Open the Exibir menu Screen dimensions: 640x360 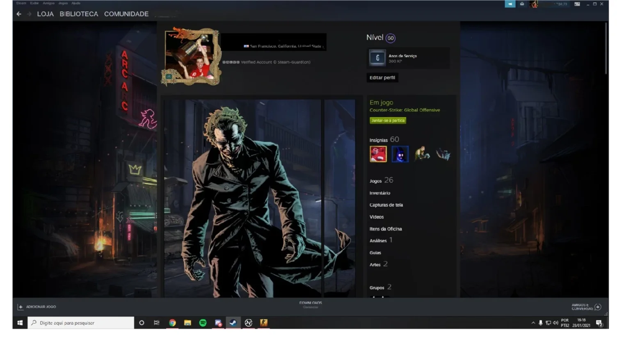[34, 3]
